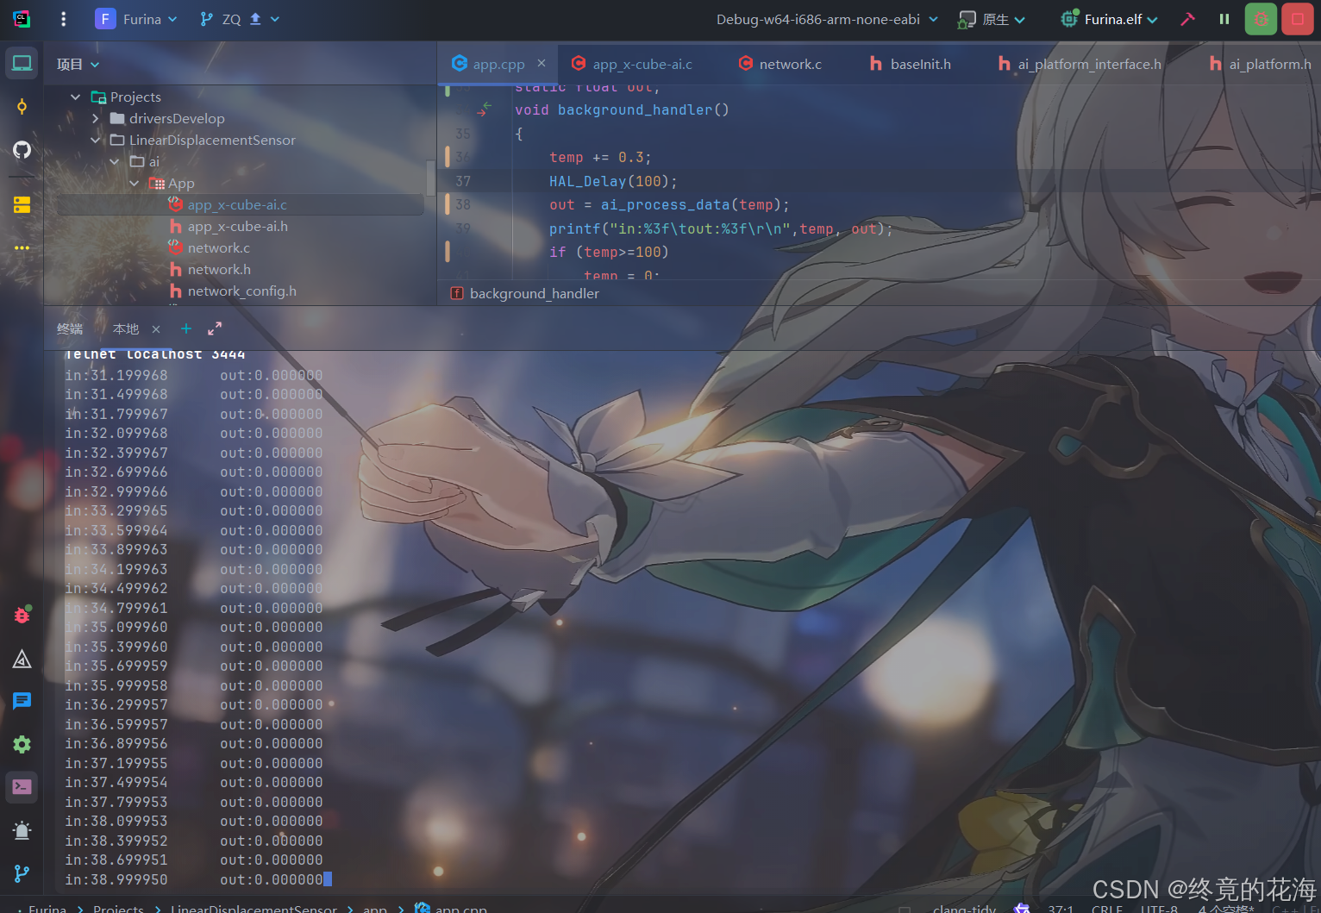Select network.h in project tree
Viewport: 1321px width, 913px height.
tap(219, 269)
